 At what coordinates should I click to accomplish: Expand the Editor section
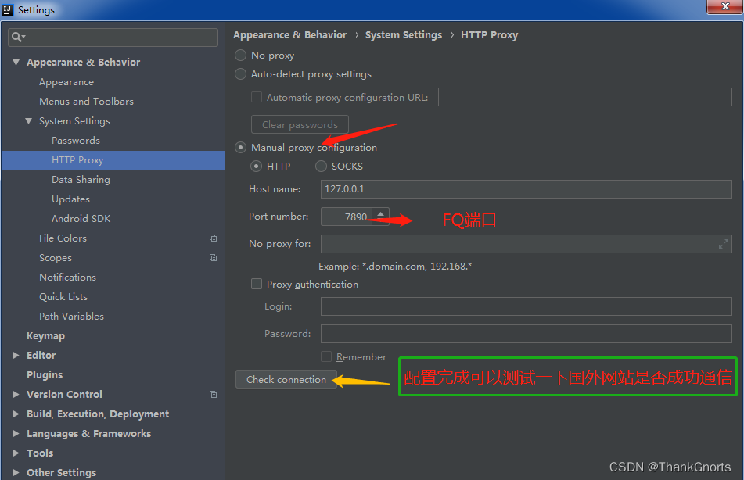16,355
